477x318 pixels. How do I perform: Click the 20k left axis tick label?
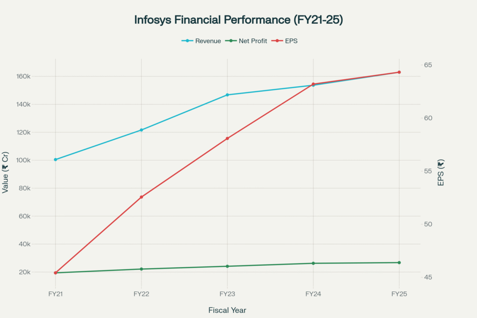25,272
